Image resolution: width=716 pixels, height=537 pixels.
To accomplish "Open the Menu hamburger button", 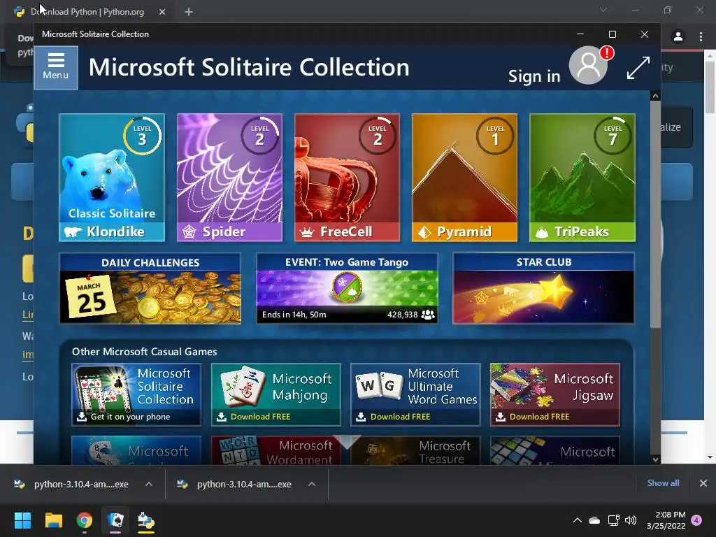I will (56, 68).
